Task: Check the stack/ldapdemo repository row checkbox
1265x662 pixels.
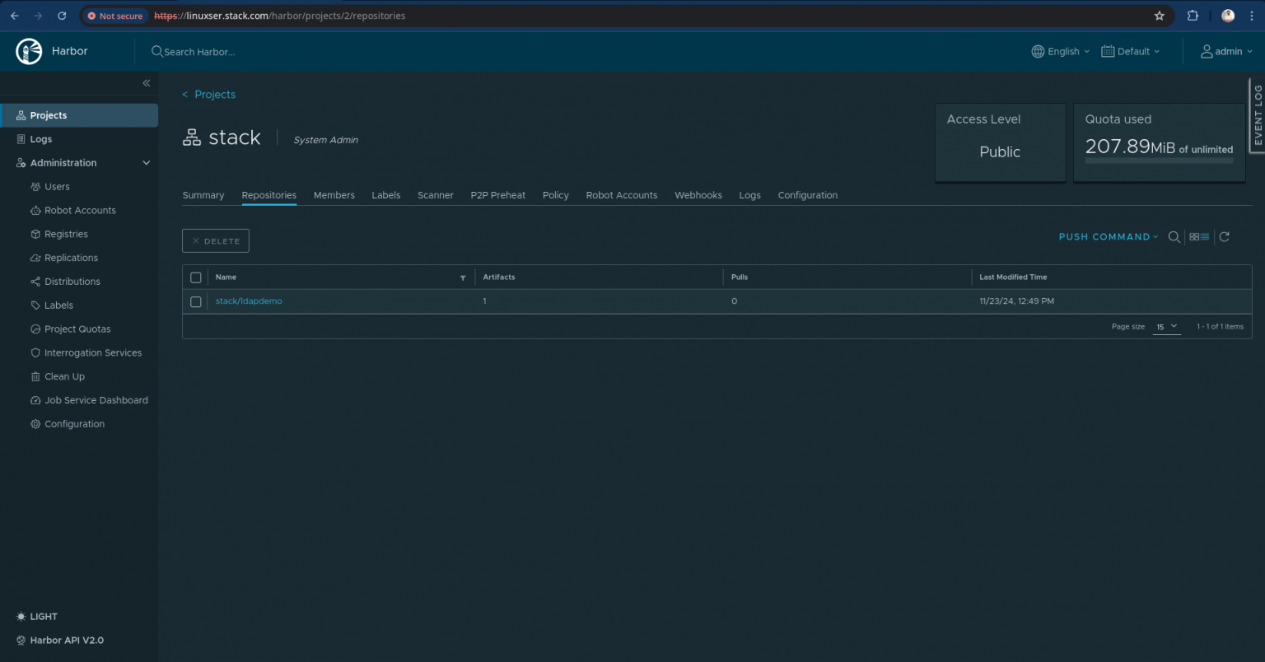Action: point(195,301)
